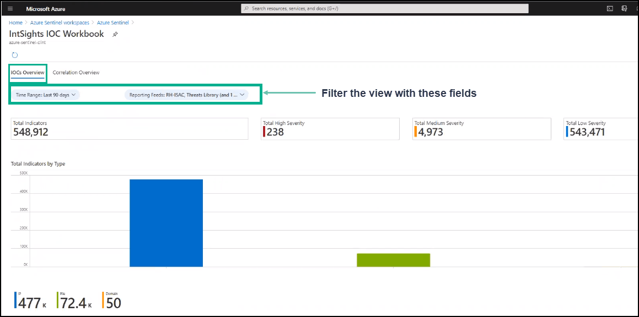Select the Total High Severity tile
Image resolution: width=639 pixels, height=317 pixels.
(330, 129)
